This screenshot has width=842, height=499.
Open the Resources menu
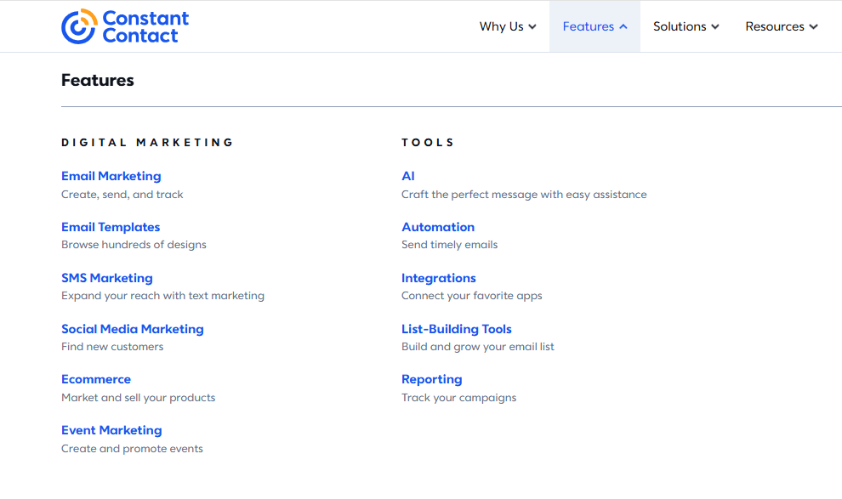click(x=782, y=26)
